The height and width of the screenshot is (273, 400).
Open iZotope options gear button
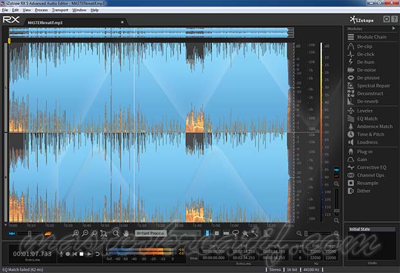click(x=386, y=19)
